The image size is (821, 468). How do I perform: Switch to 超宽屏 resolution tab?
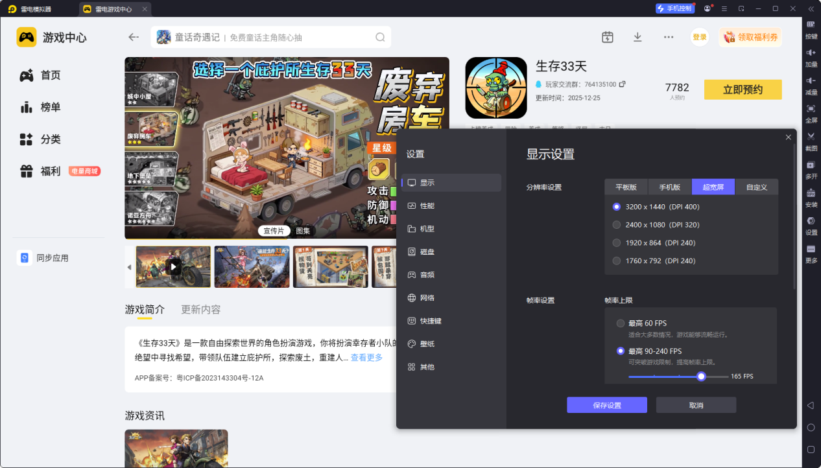(x=713, y=187)
